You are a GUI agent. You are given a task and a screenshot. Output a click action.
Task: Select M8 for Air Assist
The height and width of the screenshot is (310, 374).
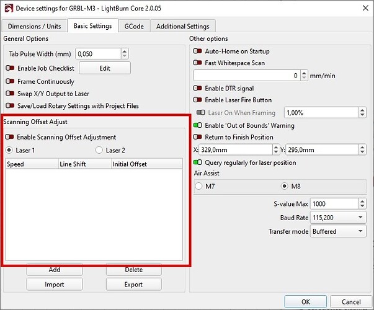coord(285,186)
